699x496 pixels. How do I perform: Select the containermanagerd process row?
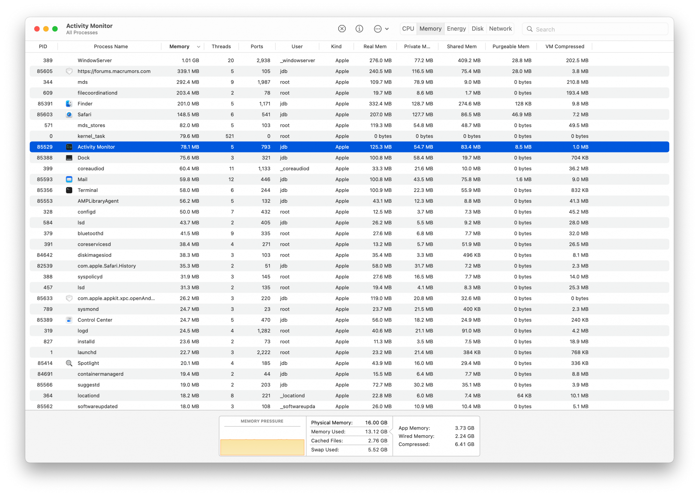point(349,374)
